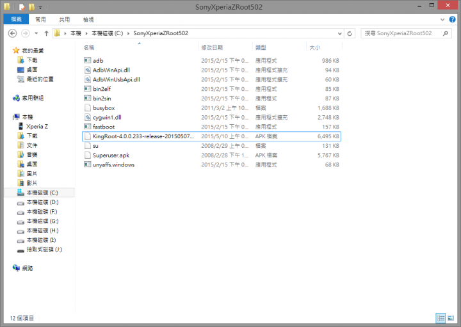This screenshot has height=327, width=461.
Task: Open the 檔案 File tab
Action: [16, 19]
